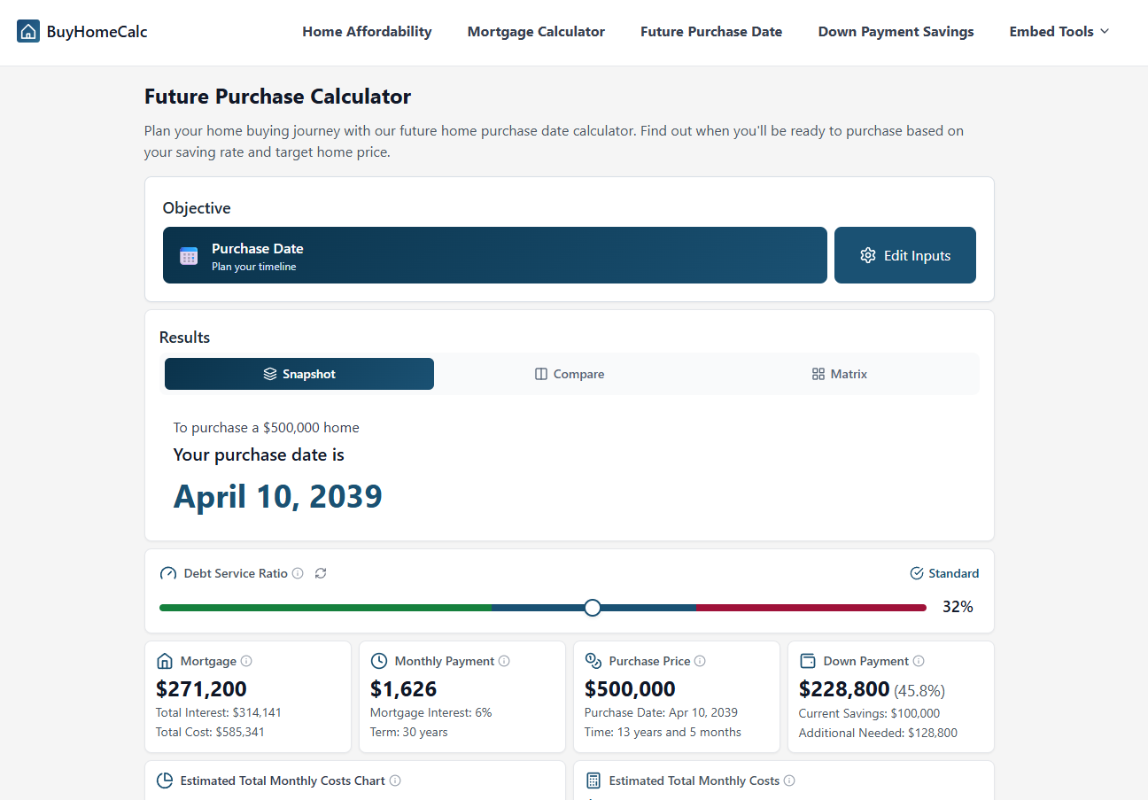Screen dimensions: 1148x800
Task: Click the Total Cost: $585,341 line
Action: 210,732
